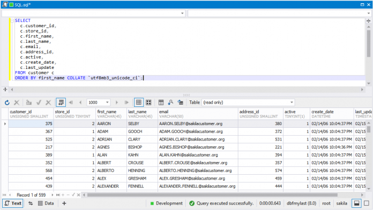Collapse the SELECT statement block
The height and width of the screenshot is (210, 373).
click(x=12, y=21)
